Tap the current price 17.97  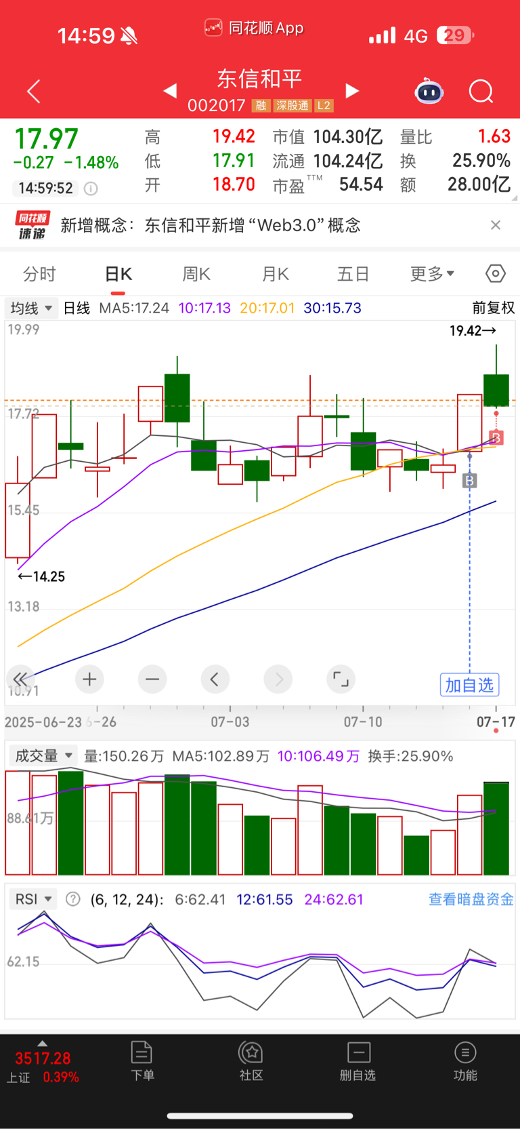[47, 139]
